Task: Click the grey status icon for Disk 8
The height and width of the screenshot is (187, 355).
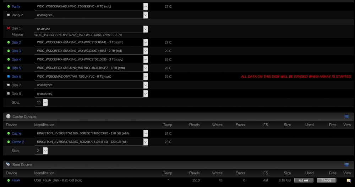Action: pos(9,93)
